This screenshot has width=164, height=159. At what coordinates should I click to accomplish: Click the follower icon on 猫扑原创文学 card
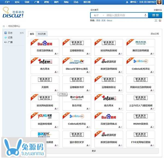(x=87, y=145)
